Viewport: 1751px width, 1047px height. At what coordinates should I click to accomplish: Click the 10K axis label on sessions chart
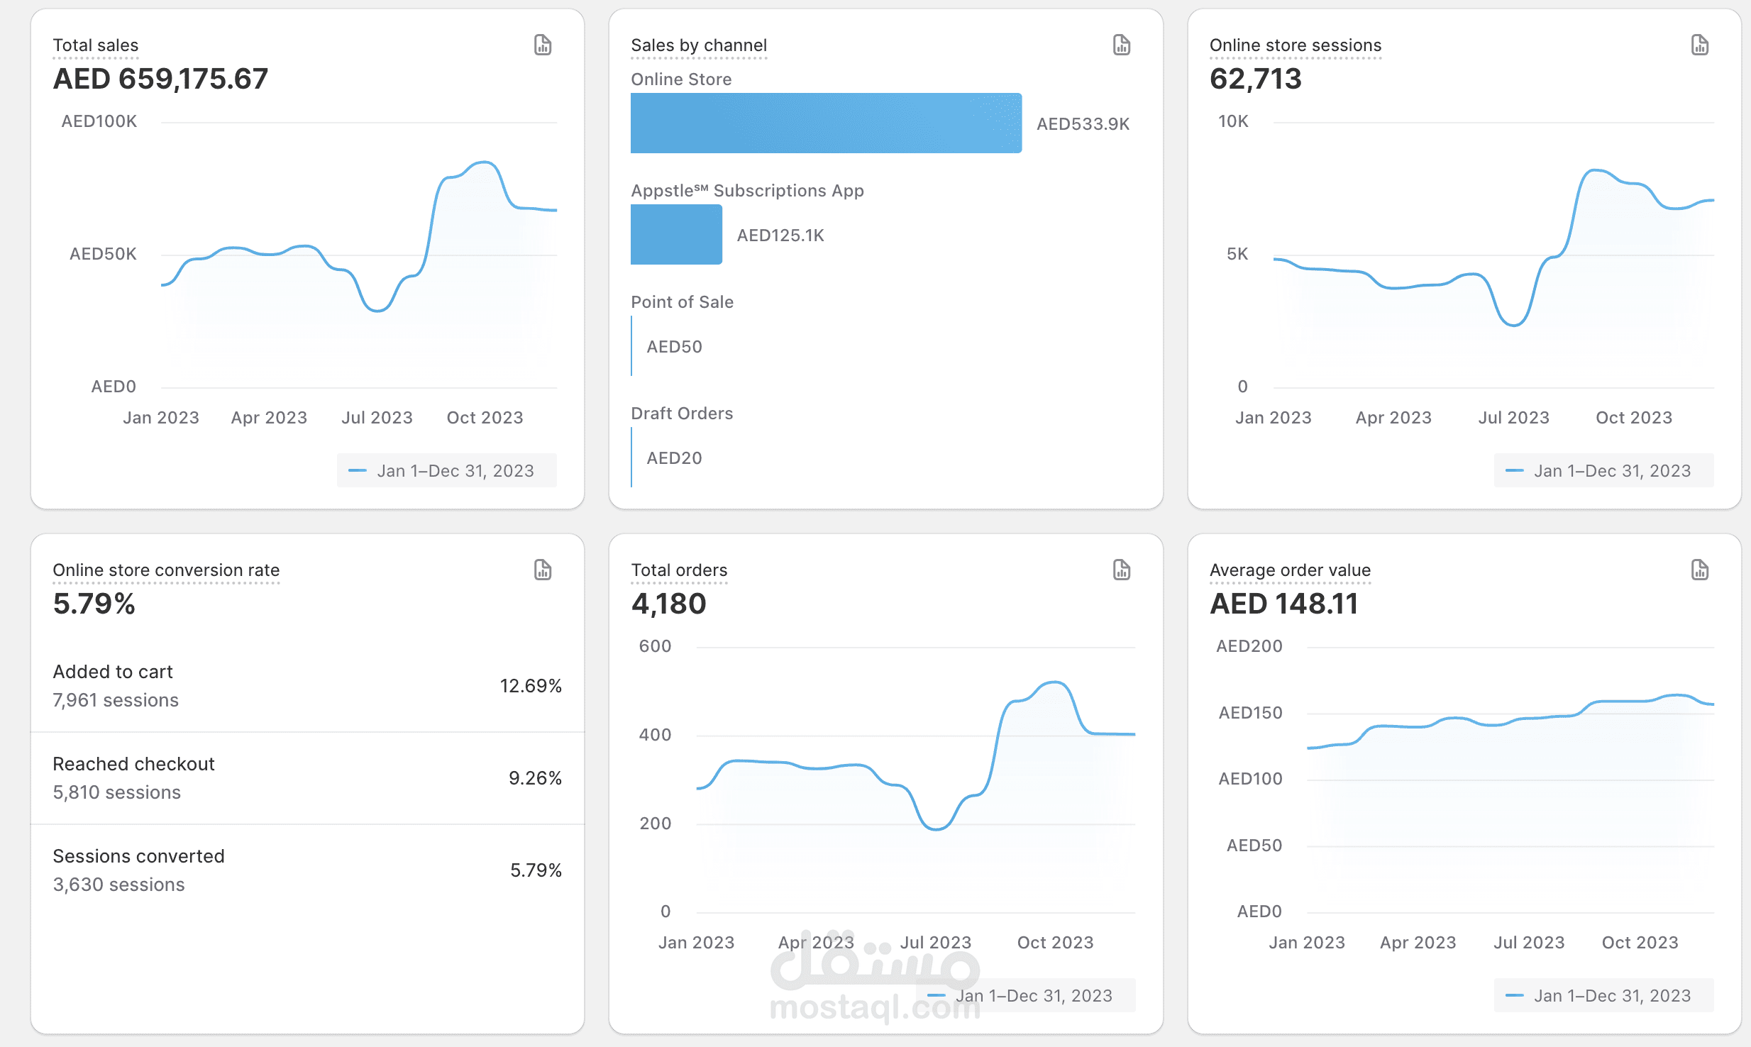click(1233, 121)
